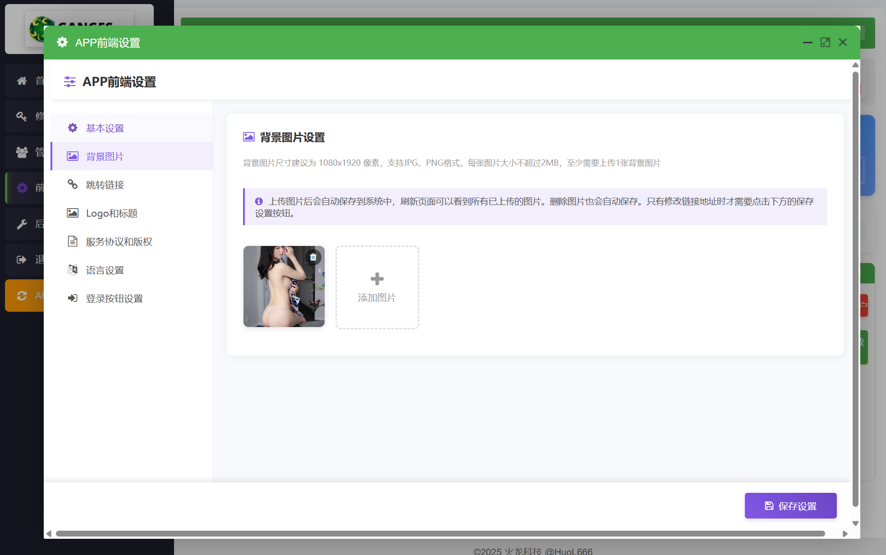Go to the 语言设置 section

point(105,270)
